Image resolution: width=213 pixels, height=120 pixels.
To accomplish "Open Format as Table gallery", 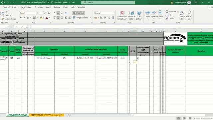I will tap(131, 15).
